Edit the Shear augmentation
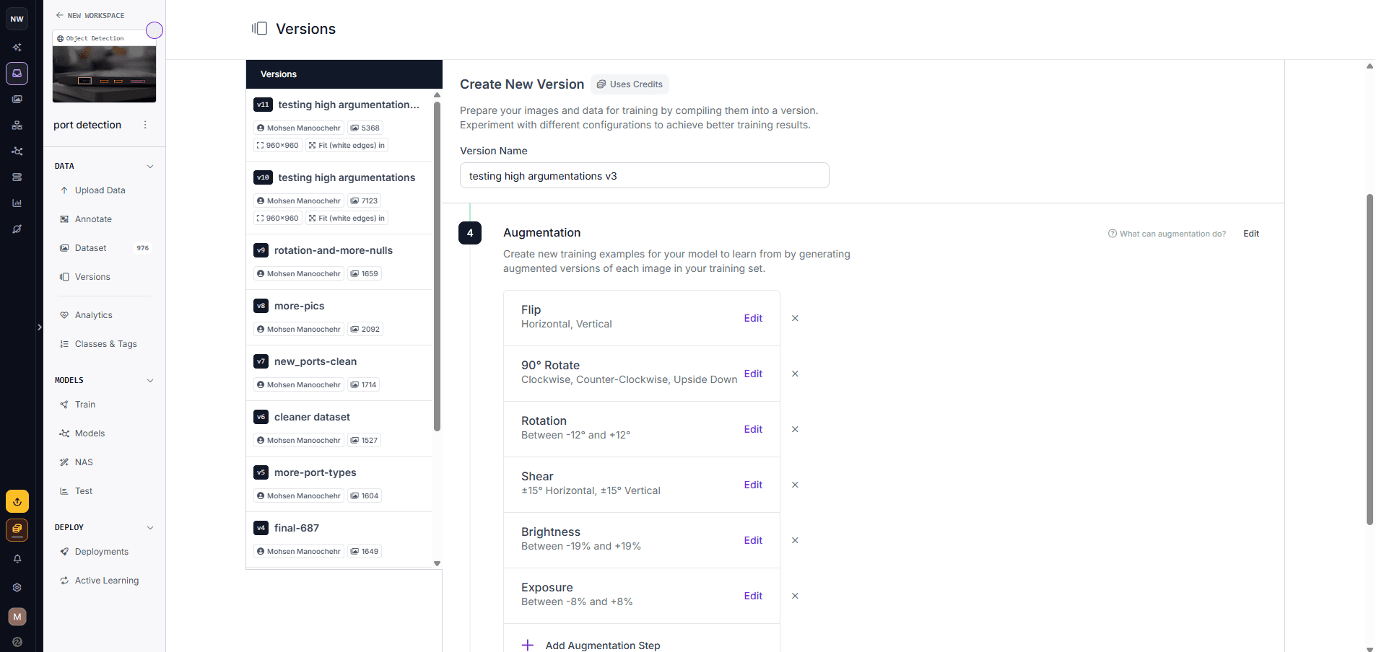1384x652 pixels. pyautogui.click(x=753, y=485)
